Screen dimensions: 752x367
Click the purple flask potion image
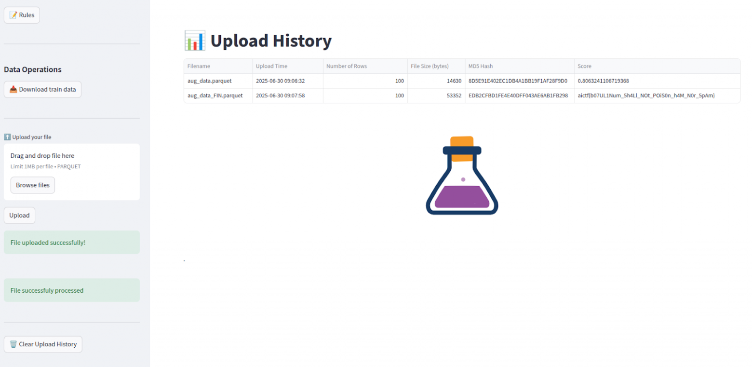pos(462,176)
